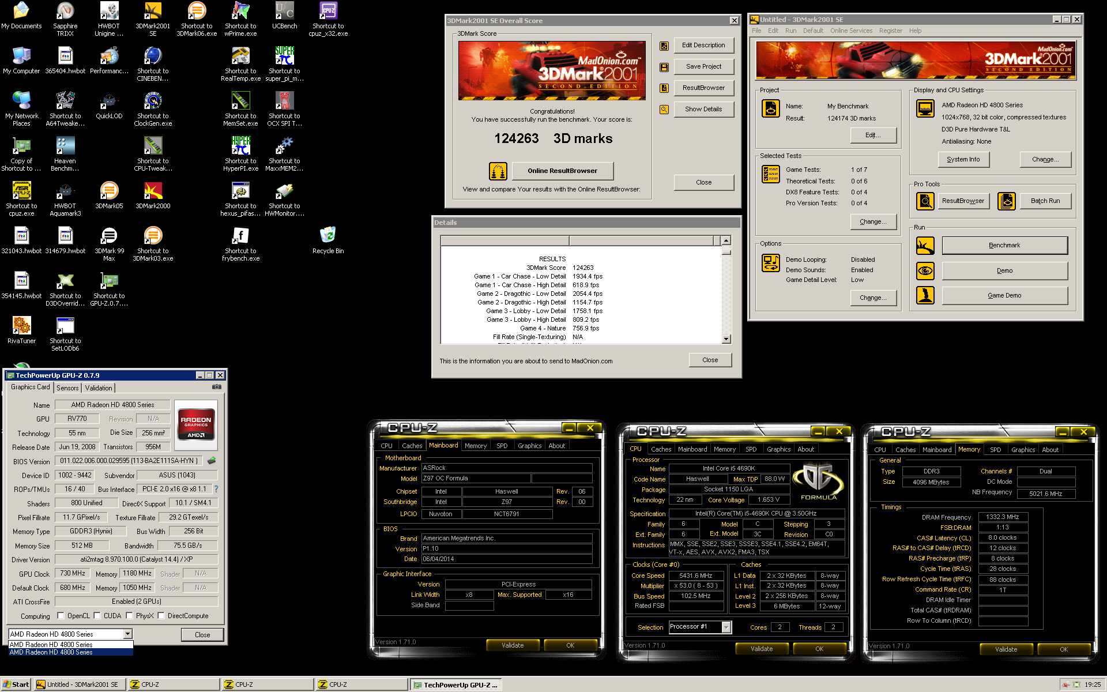Click up arrow of Details scrollbar
The image size is (1107, 692).
[x=726, y=240]
